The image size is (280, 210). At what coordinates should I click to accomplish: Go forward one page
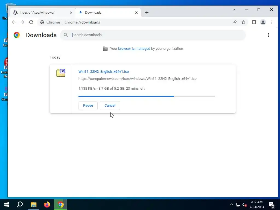coord(22,22)
